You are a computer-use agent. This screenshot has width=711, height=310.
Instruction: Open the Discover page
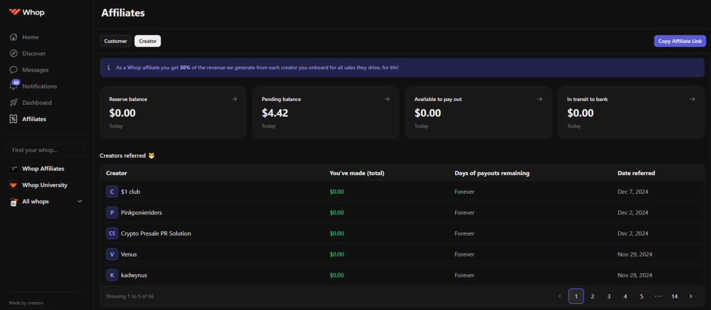point(34,53)
